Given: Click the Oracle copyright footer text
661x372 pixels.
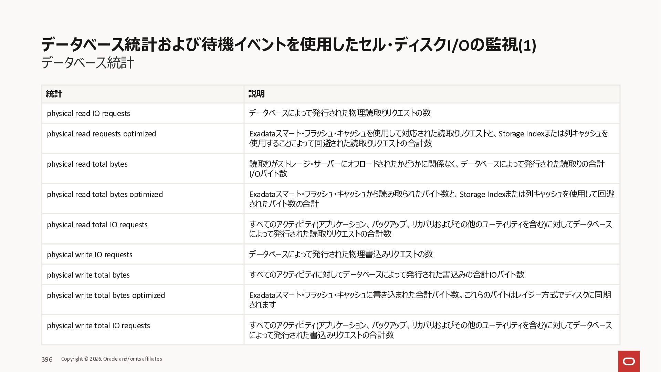Looking at the screenshot, I should point(111,359).
